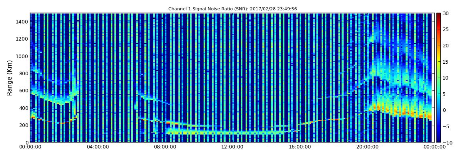Click the 400 tick on the range axis

point(24,108)
